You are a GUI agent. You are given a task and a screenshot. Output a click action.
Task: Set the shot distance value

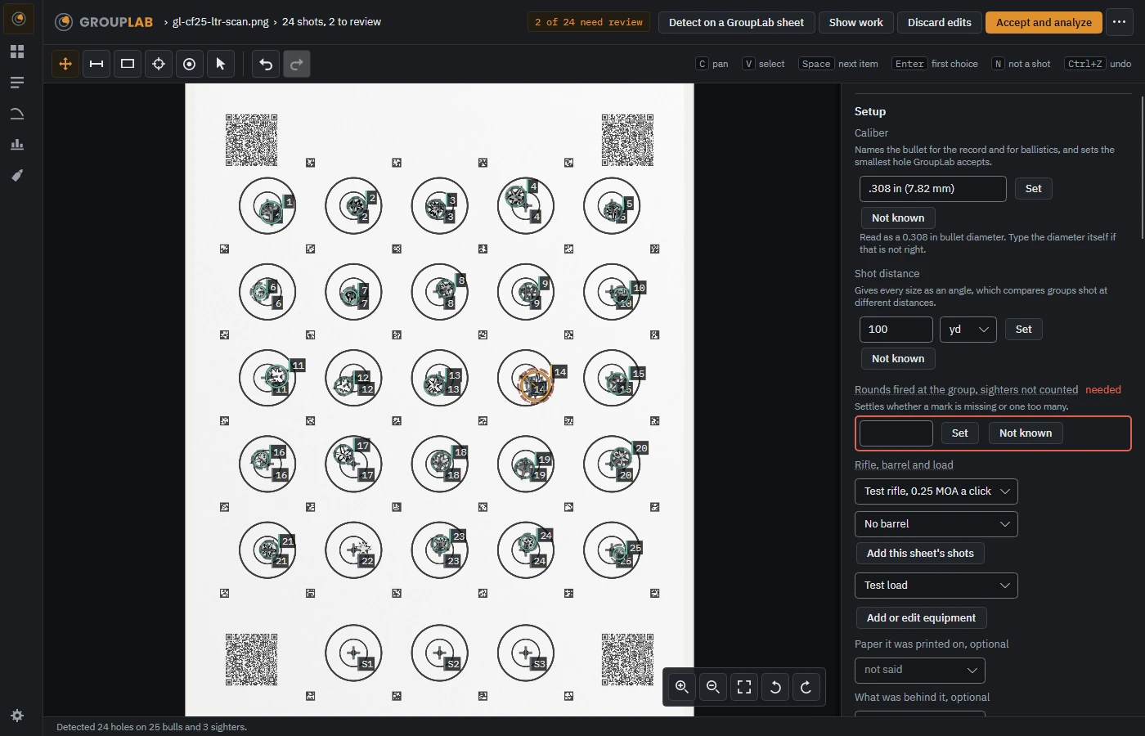pyautogui.click(x=1023, y=330)
